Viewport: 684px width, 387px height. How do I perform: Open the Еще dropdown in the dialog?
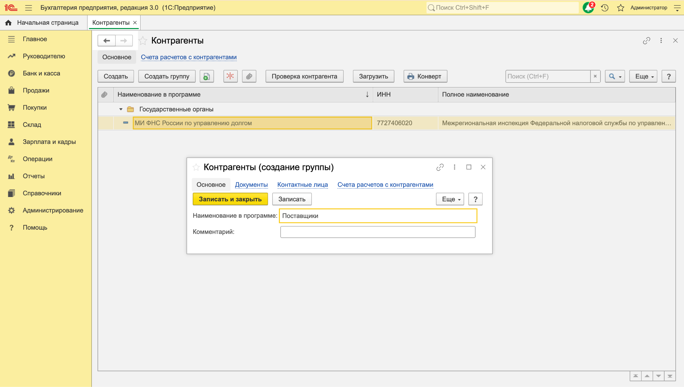450,199
